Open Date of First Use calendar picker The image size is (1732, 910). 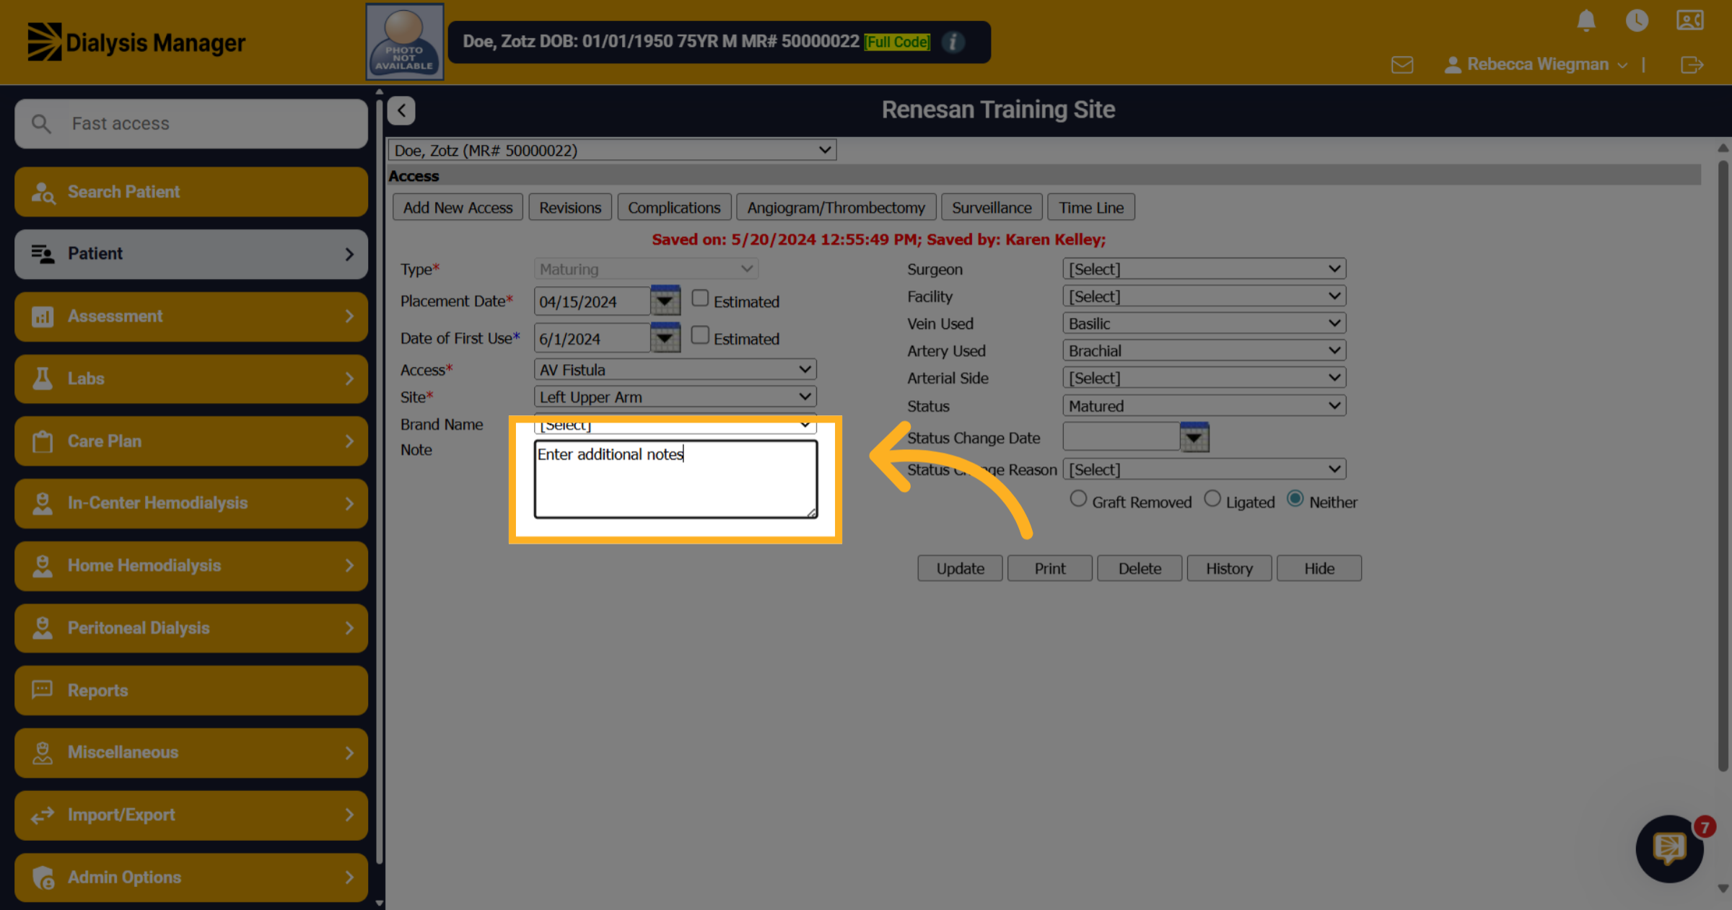point(665,337)
